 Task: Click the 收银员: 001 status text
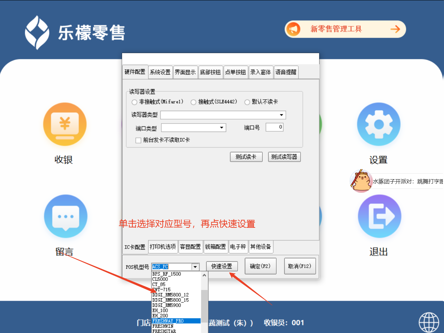[x=284, y=323]
